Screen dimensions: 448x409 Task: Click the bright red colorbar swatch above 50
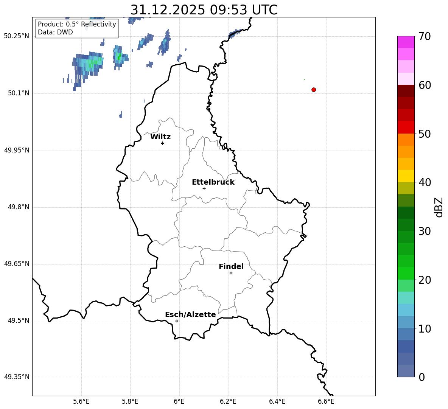click(406, 128)
